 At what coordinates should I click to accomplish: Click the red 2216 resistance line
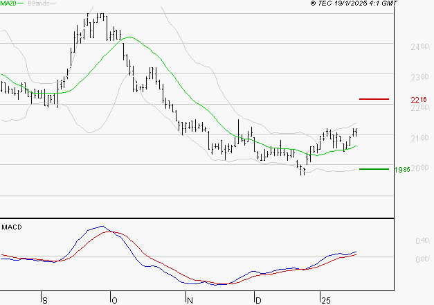(x=374, y=99)
